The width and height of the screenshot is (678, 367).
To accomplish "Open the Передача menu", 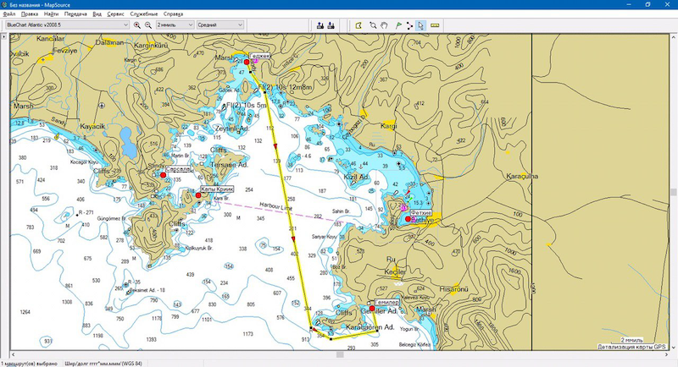I will 75,14.
